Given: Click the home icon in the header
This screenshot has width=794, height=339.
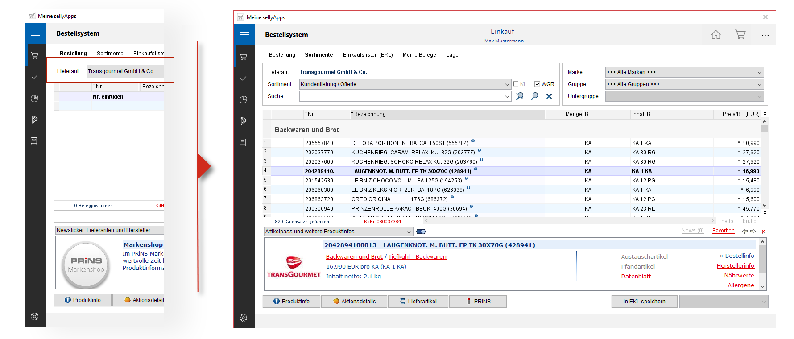Looking at the screenshot, I should coord(715,35).
